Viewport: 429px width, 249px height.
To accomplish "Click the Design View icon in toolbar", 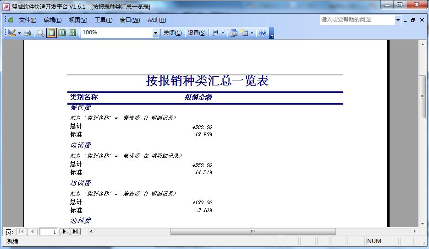I will click(x=12, y=33).
